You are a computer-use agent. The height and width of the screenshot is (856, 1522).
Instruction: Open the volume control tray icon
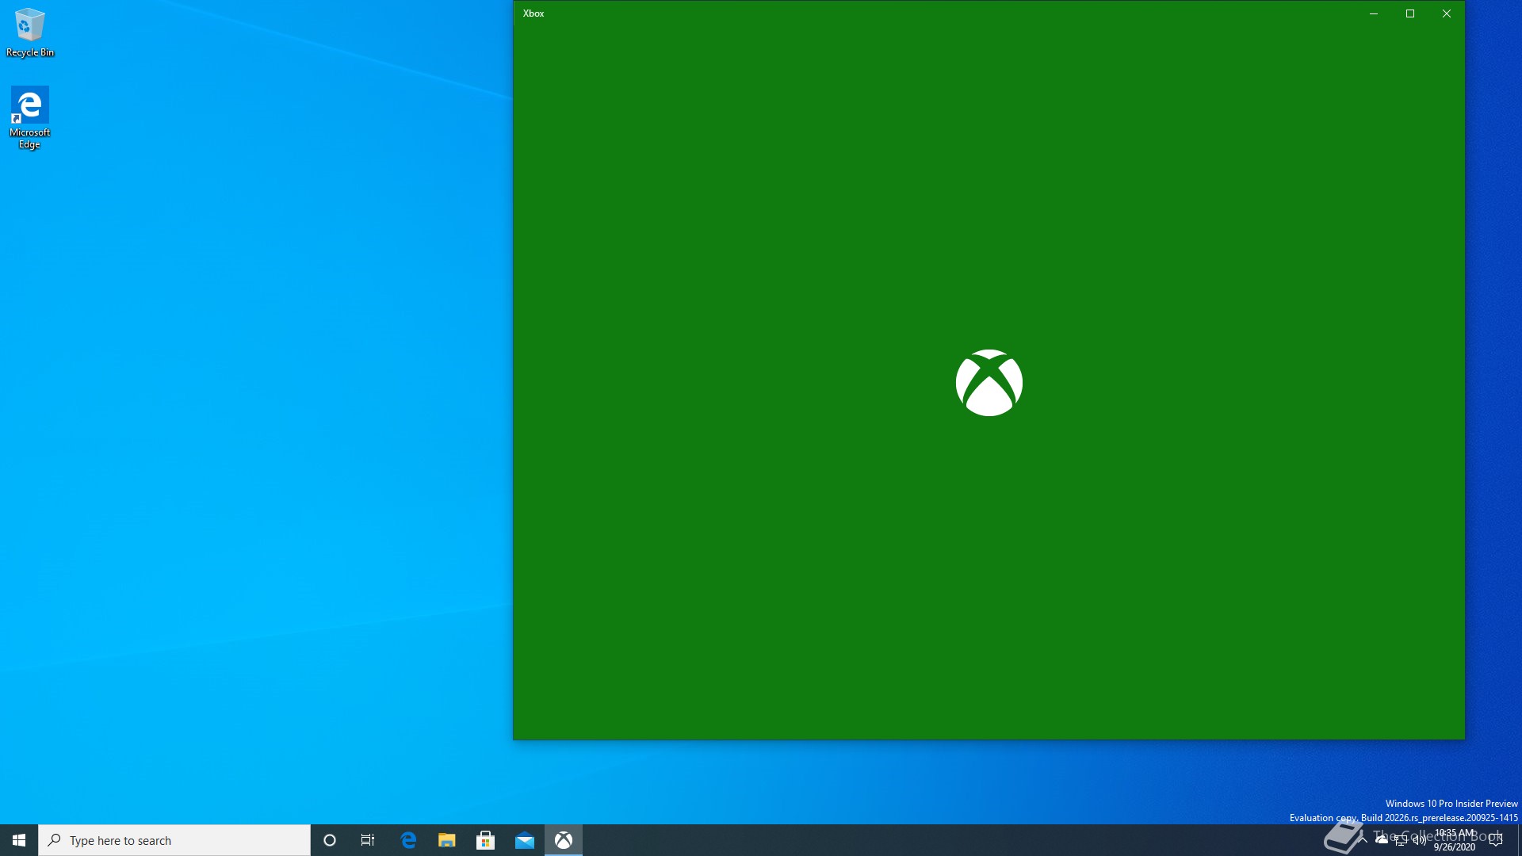click(1420, 840)
